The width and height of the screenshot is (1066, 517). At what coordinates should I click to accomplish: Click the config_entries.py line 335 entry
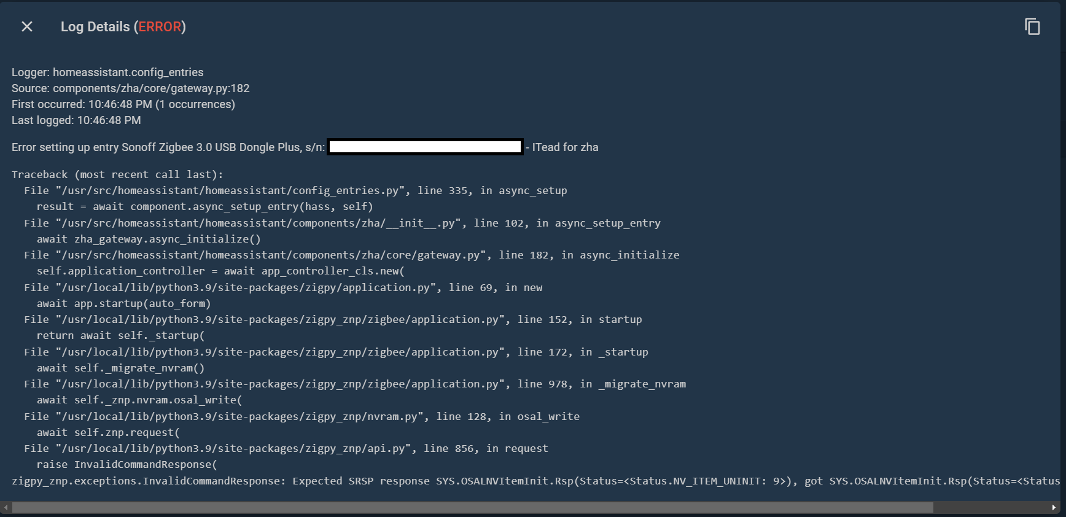(x=295, y=190)
